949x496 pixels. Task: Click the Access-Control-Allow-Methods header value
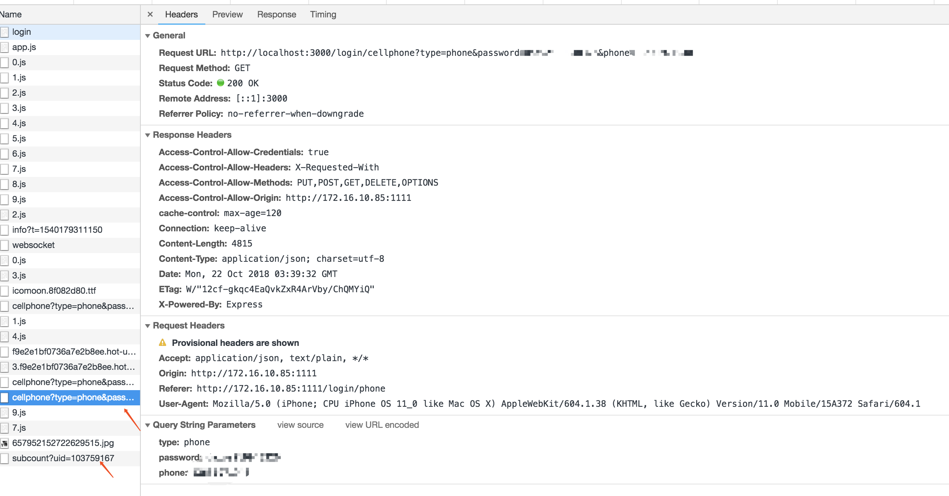coord(367,183)
